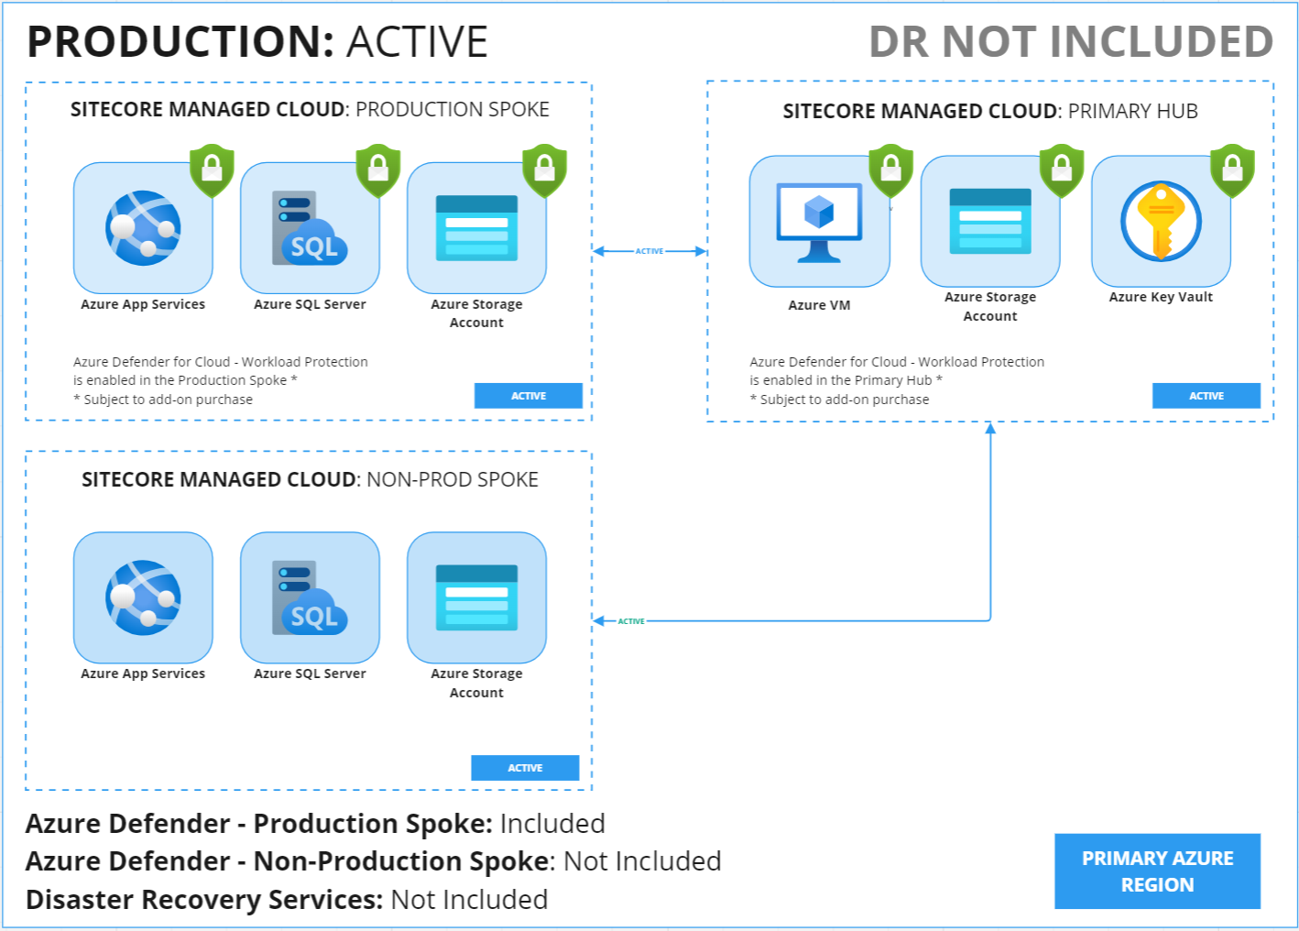Click the ACTIVE badge in Non-Prod Spoke box
The image size is (1299, 931).
coord(525,768)
